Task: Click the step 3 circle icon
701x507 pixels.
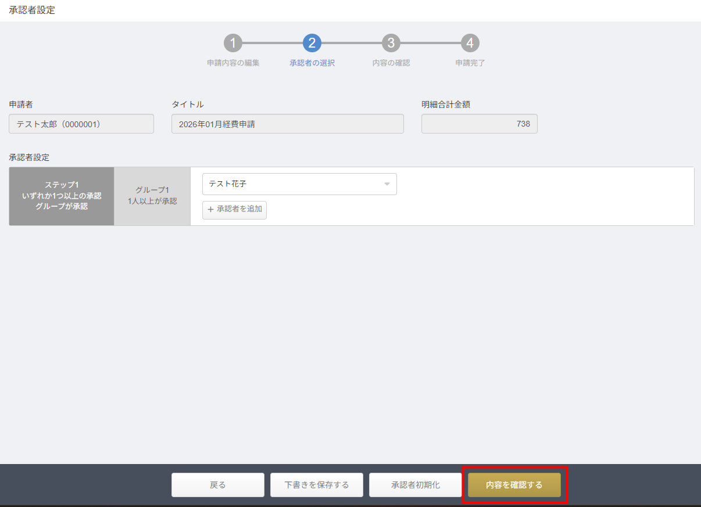Action: coord(391,43)
